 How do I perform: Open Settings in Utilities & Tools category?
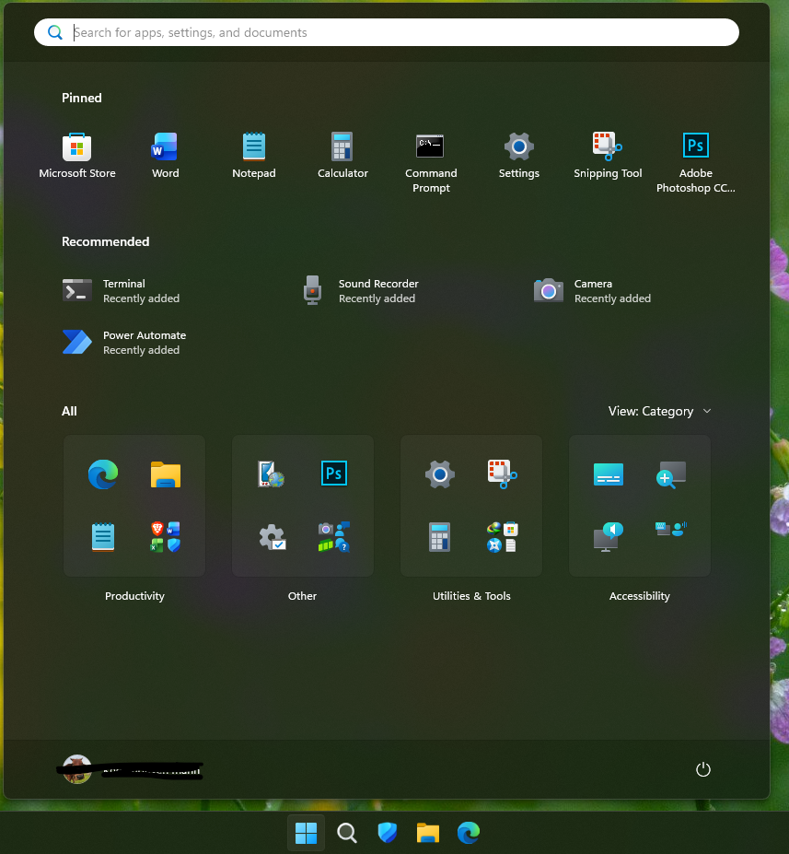pos(440,474)
